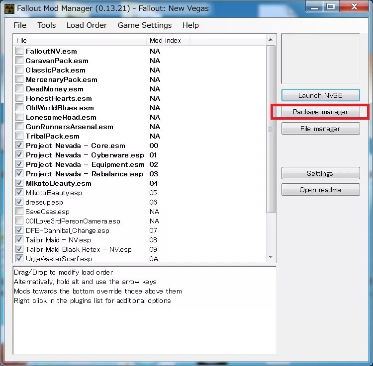Disable Project Nevada - Equipment.esm checkbox
The height and width of the screenshot is (366, 373).
[x=19, y=164]
